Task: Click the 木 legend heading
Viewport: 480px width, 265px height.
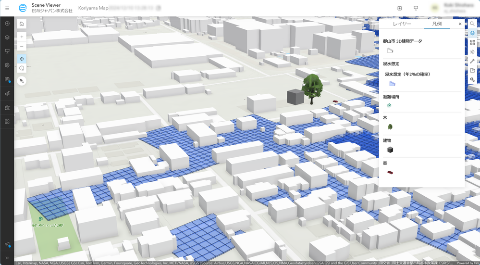Action: tap(385, 117)
